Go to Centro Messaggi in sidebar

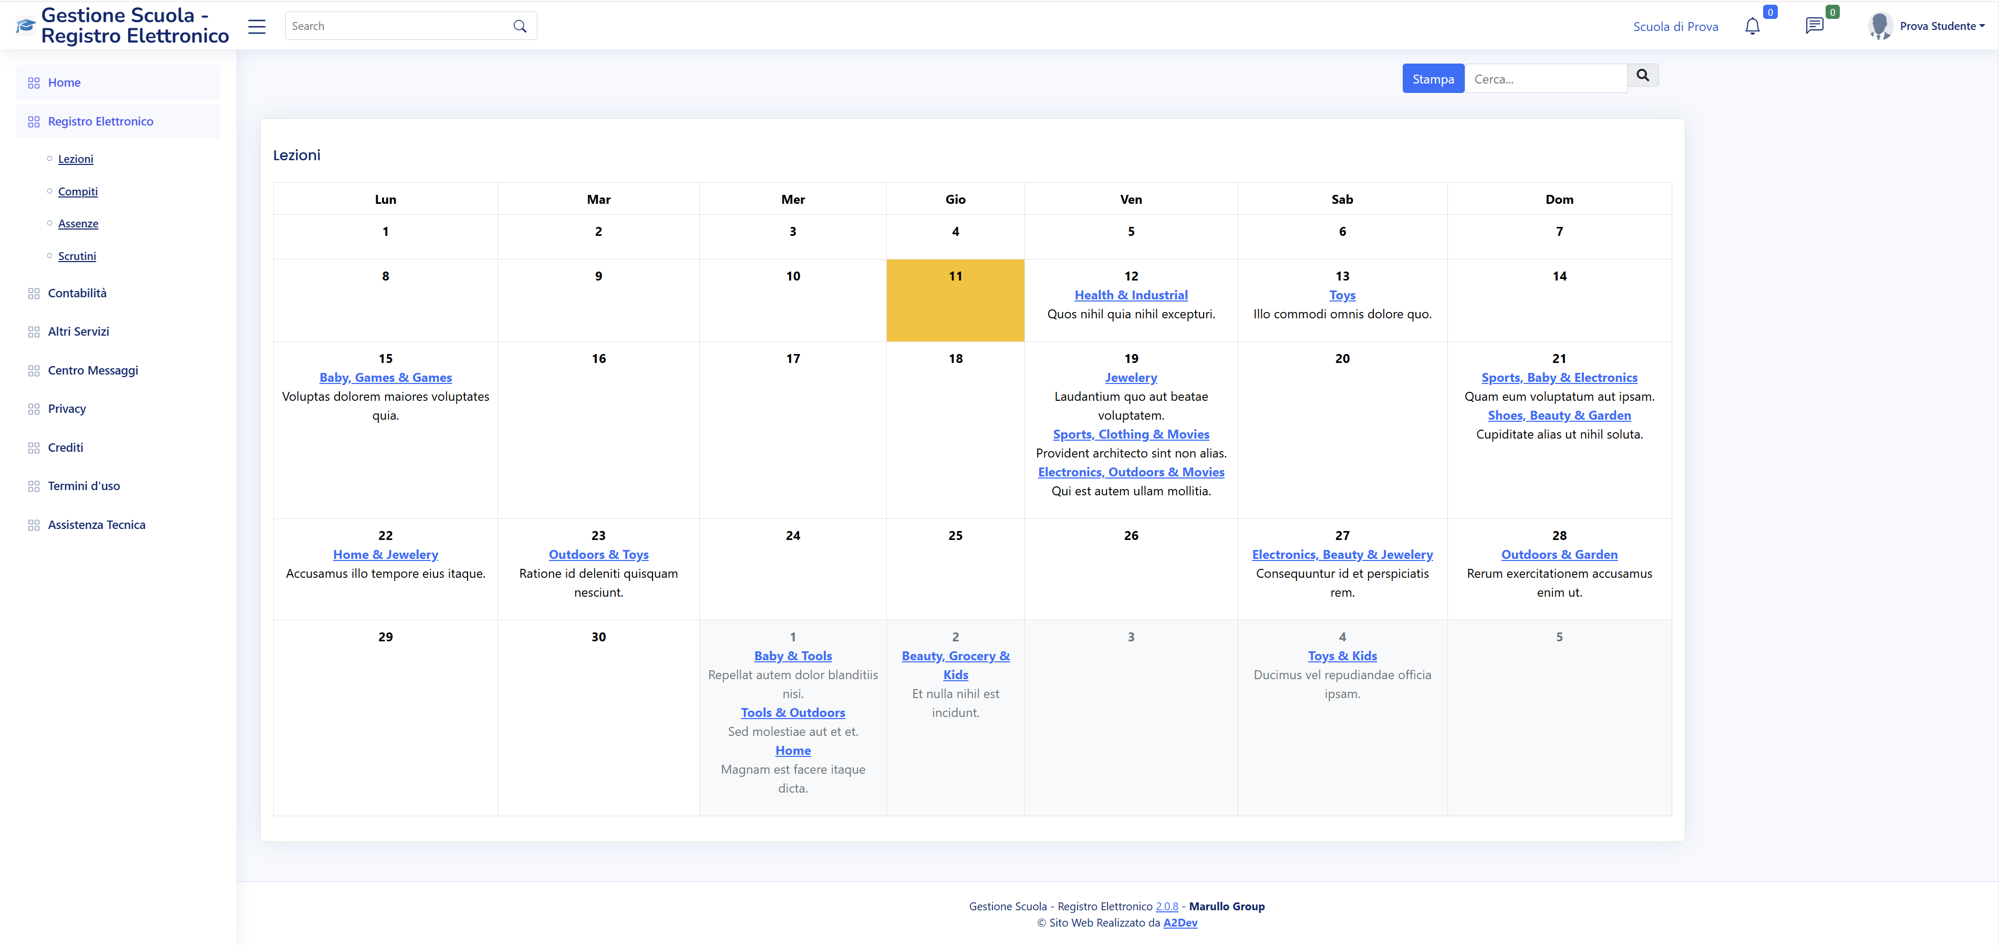(92, 370)
